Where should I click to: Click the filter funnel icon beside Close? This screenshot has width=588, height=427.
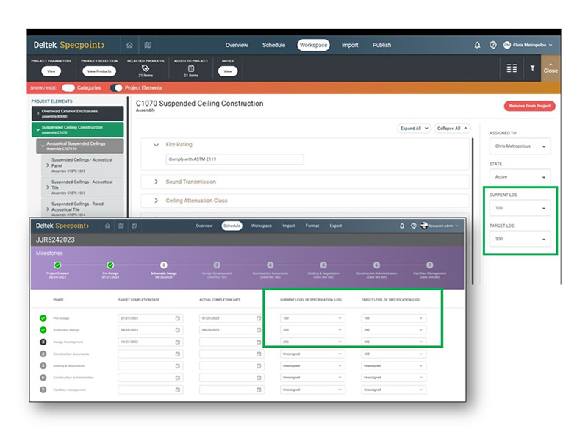click(532, 68)
